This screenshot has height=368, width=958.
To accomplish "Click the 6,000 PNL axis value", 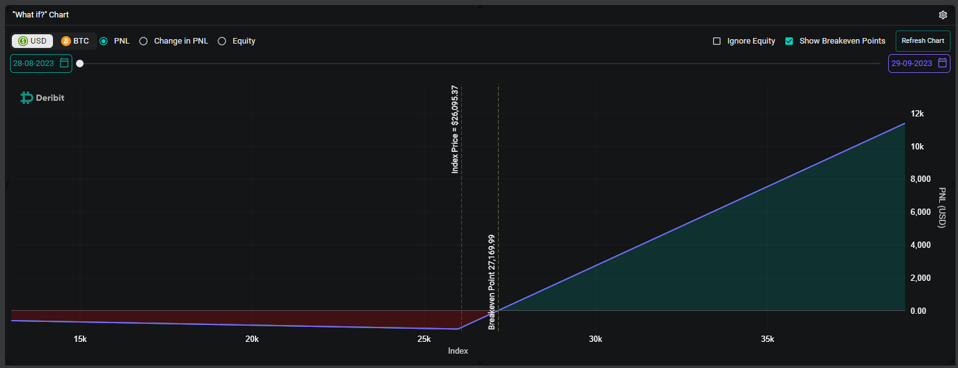I will [921, 212].
